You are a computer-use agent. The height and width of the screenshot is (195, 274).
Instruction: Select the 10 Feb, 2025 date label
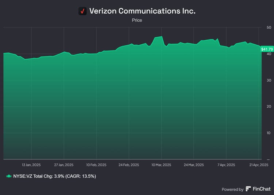[96, 165]
